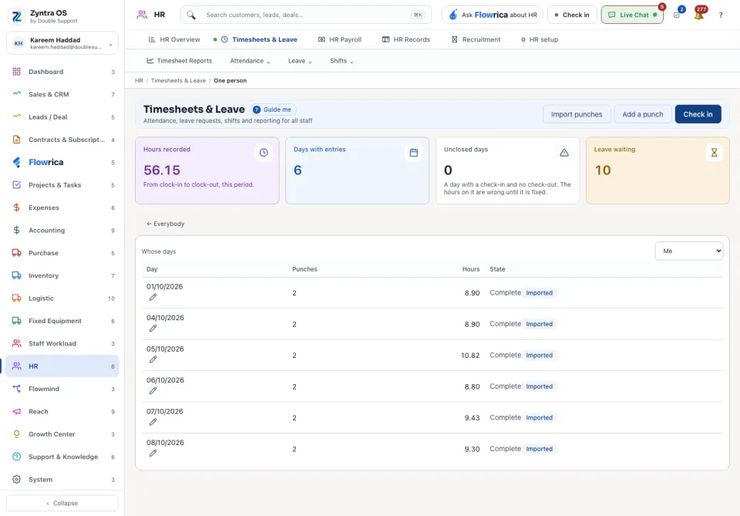
Task: Open the Whose days Me selector
Action: point(689,251)
